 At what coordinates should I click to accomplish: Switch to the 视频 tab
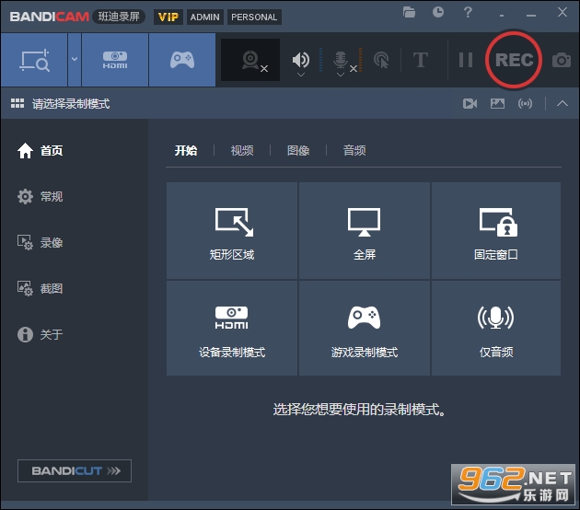[x=242, y=151]
